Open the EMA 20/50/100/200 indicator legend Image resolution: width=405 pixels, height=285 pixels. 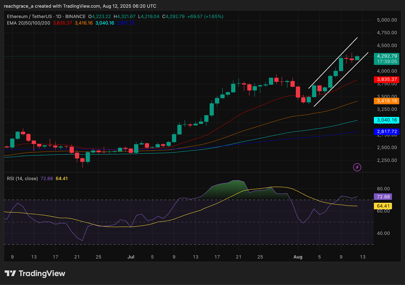pyautogui.click(x=29, y=23)
